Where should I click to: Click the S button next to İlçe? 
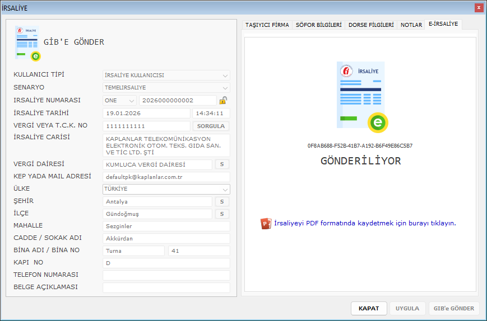[222, 214]
